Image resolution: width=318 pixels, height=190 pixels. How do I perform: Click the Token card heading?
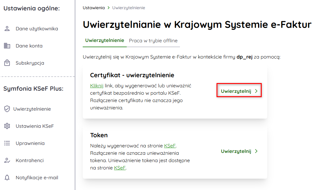[99, 135]
